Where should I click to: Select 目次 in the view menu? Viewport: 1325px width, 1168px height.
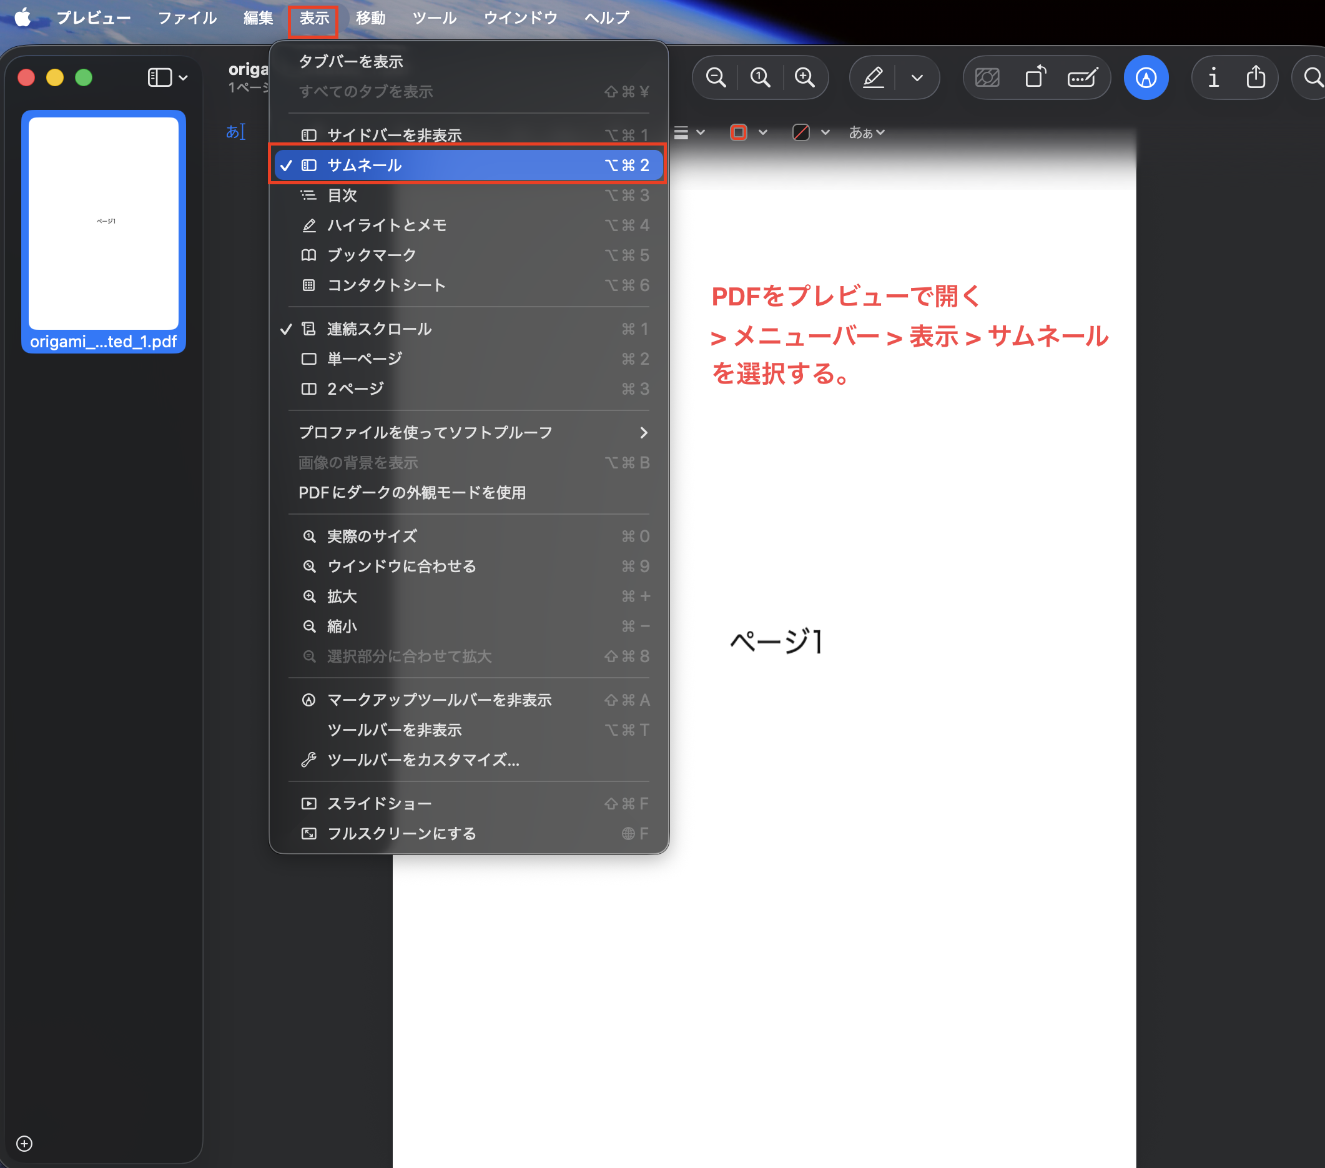pyautogui.click(x=469, y=195)
